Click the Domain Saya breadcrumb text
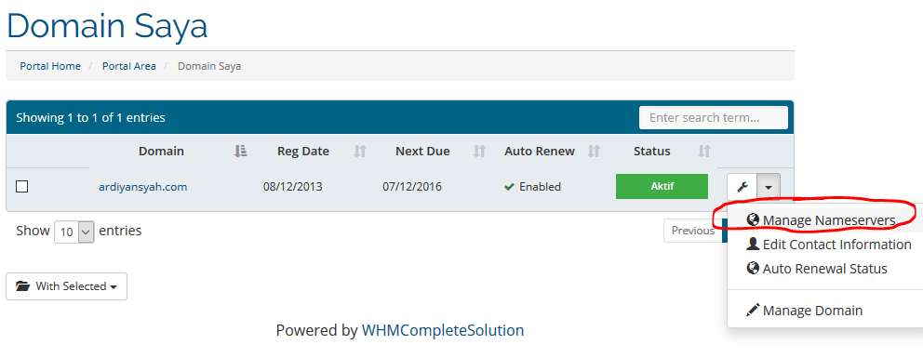Image resolution: width=923 pixels, height=358 pixels. pos(209,66)
